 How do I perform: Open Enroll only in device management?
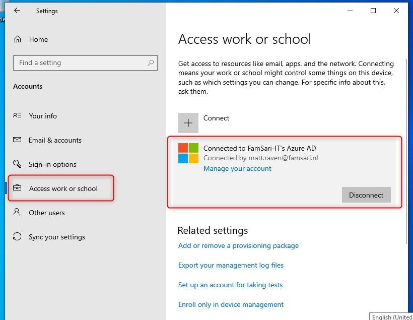(x=231, y=304)
